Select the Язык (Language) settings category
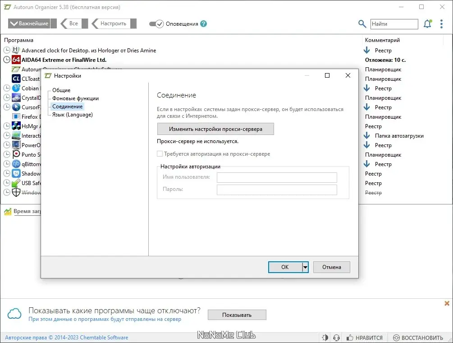This screenshot has width=453, height=343. [73, 115]
